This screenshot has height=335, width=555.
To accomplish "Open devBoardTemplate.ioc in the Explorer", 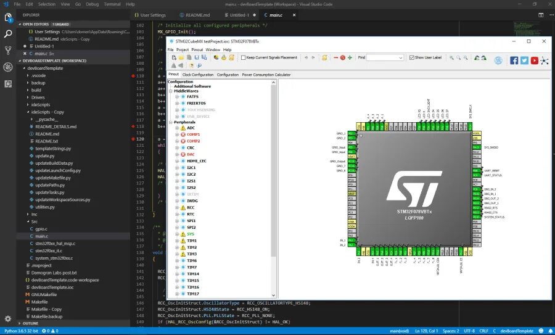I will point(52,287).
